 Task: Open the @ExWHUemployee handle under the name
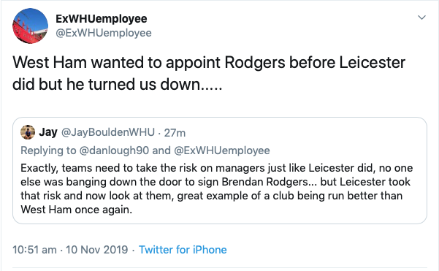104,33
